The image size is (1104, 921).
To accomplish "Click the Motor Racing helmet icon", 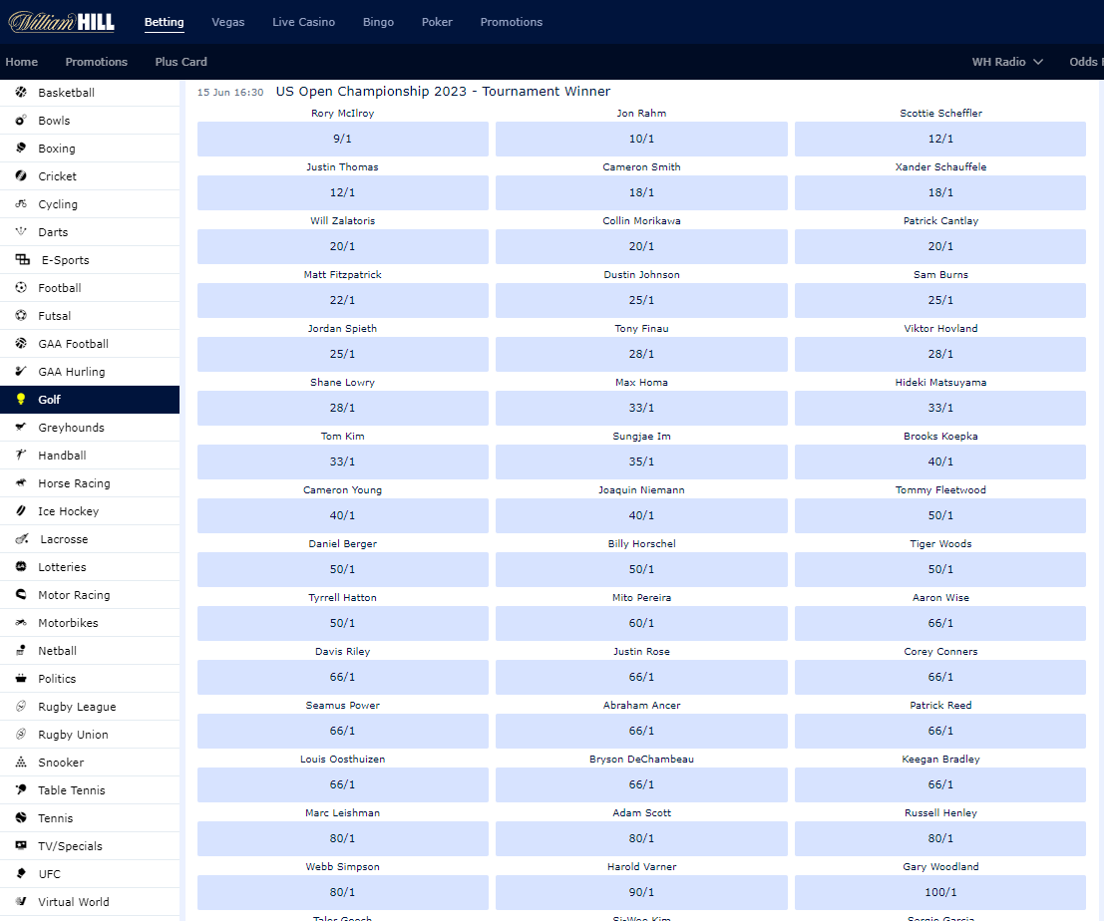I will 21,594.
